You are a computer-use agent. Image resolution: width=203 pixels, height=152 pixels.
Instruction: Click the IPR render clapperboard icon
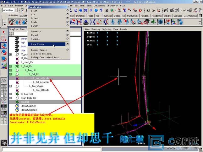[172, 10]
